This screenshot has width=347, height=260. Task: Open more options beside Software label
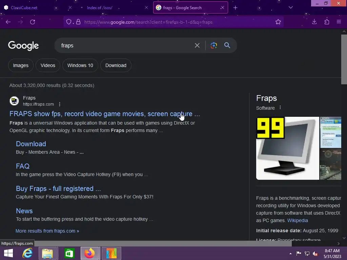[x=280, y=107]
